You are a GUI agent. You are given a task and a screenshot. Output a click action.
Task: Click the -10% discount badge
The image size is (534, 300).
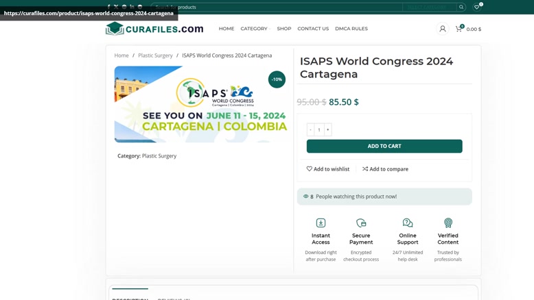coord(277,79)
